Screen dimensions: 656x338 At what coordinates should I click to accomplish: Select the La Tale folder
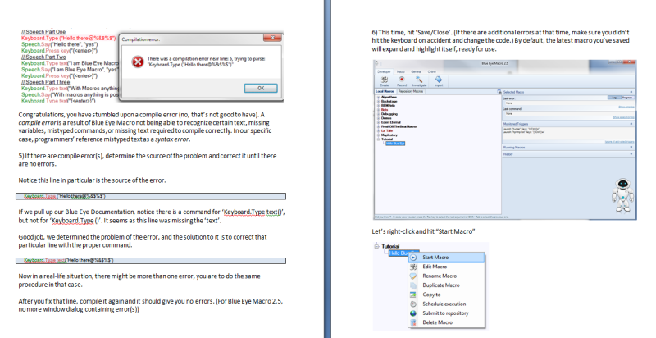point(387,131)
